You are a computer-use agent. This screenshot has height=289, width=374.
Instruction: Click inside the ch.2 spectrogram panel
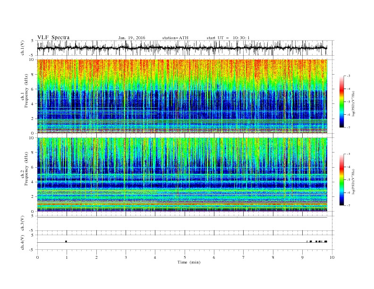[182, 175]
